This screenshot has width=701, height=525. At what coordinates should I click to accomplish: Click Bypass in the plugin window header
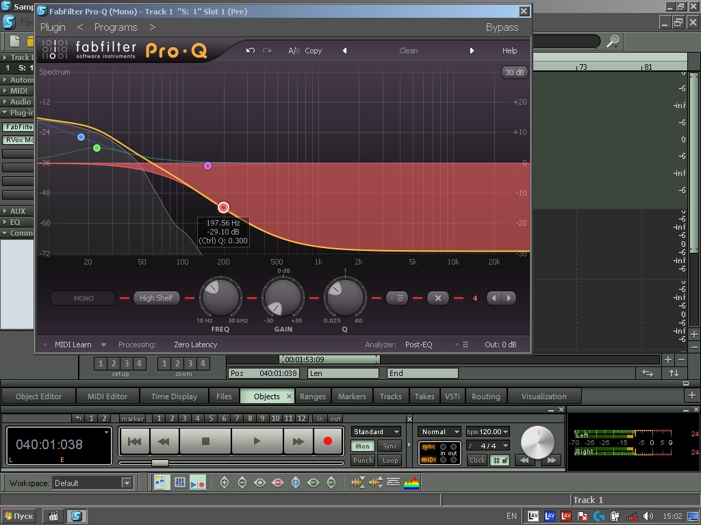(502, 27)
